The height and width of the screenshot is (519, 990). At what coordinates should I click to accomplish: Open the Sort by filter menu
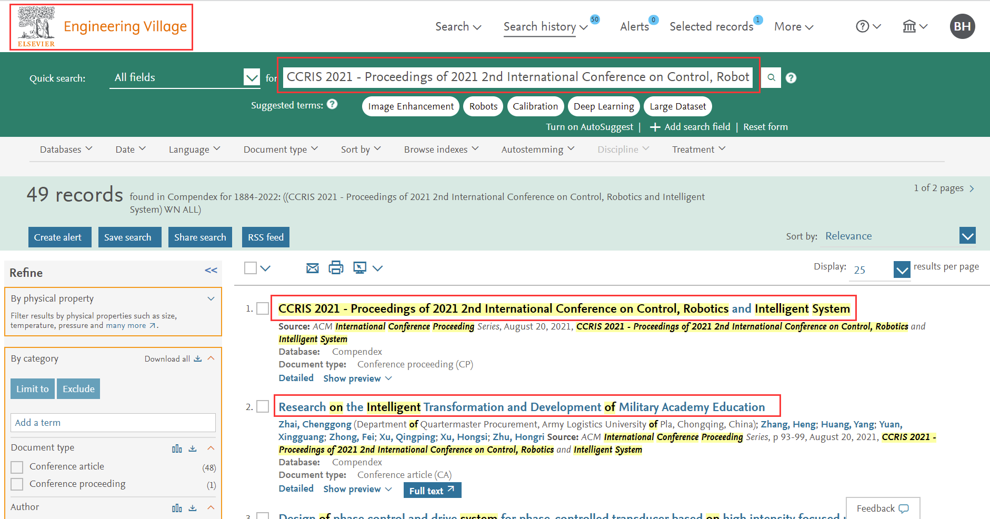[x=361, y=149]
